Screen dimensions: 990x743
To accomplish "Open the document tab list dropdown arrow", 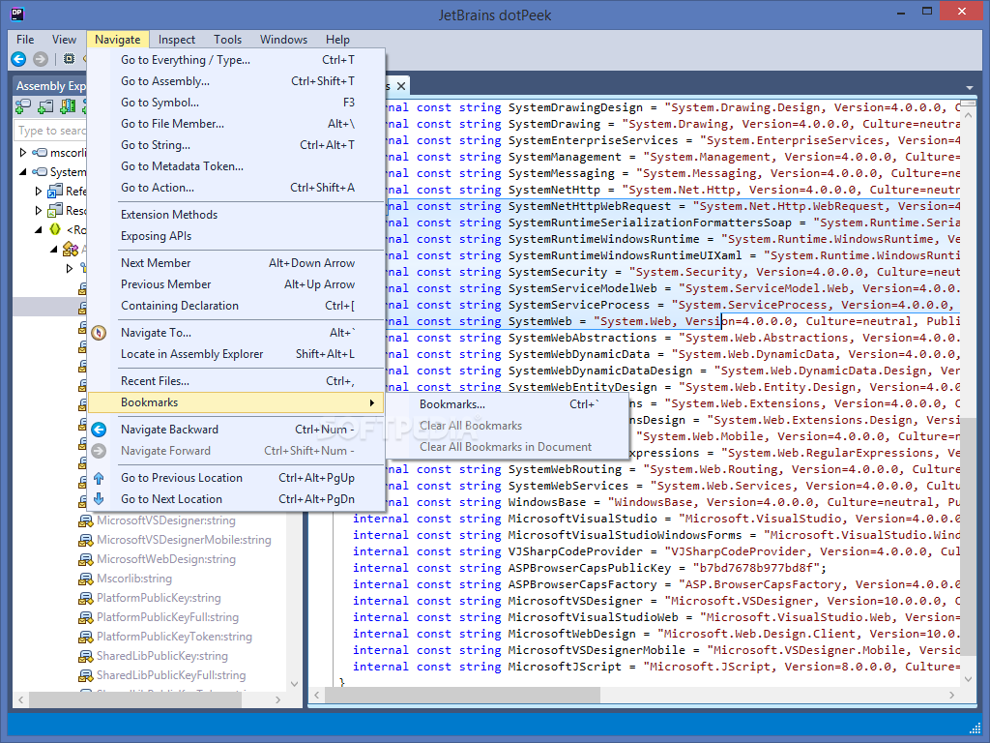I will pos(969,88).
